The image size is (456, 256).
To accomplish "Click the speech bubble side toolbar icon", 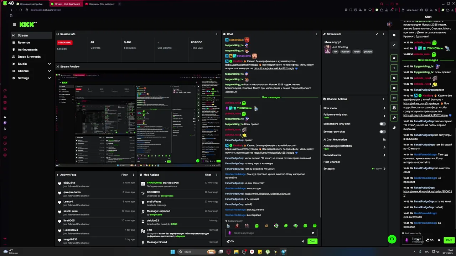I will (394, 88).
